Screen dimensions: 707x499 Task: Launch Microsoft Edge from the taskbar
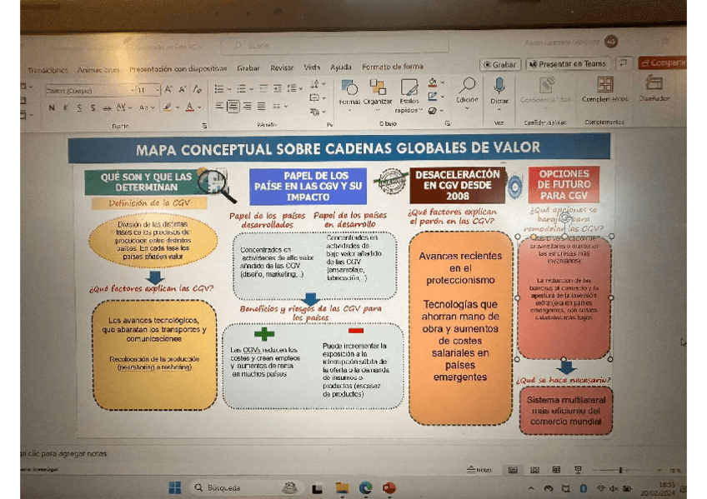(x=365, y=487)
